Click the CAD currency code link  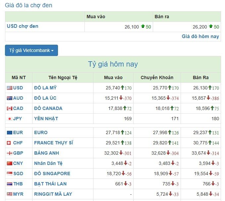pos(18,109)
